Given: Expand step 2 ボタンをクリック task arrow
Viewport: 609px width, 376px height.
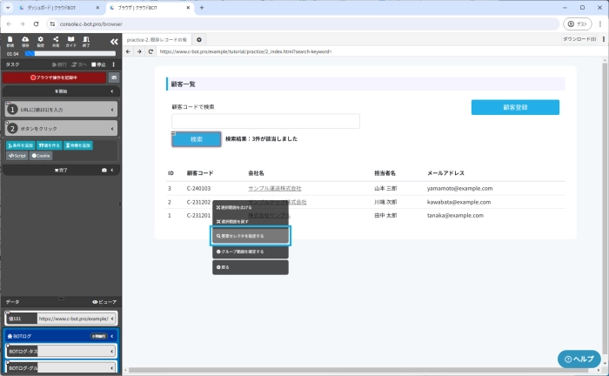Looking at the screenshot, I should (x=112, y=129).
